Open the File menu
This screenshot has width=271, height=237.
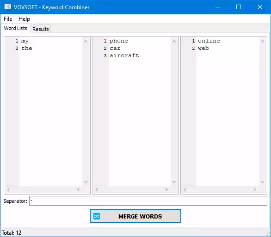[x=8, y=19]
